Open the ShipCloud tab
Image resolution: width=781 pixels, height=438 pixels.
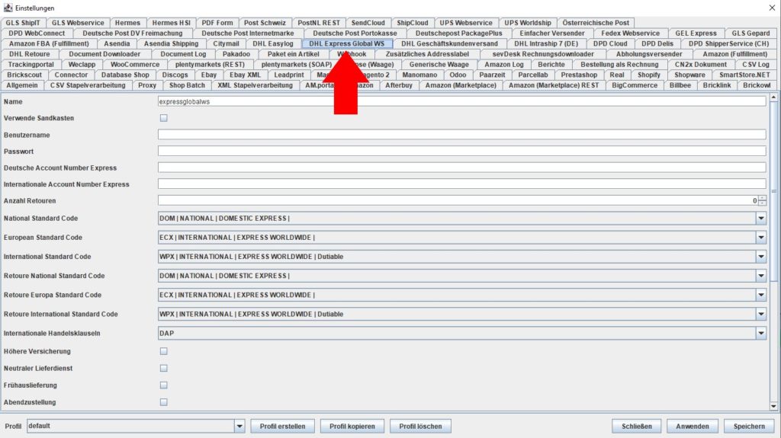click(413, 23)
